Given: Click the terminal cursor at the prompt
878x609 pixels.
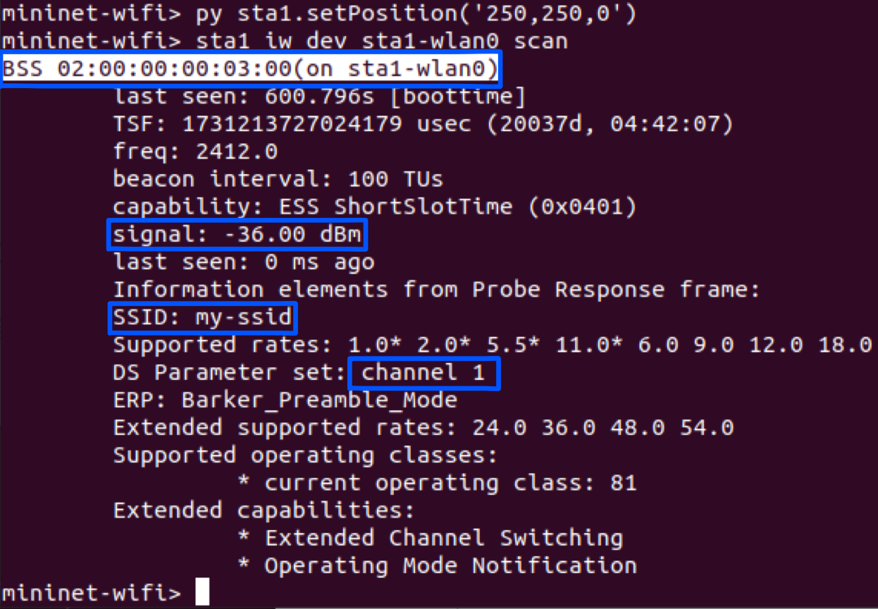Looking at the screenshot, I should [202, 591].
